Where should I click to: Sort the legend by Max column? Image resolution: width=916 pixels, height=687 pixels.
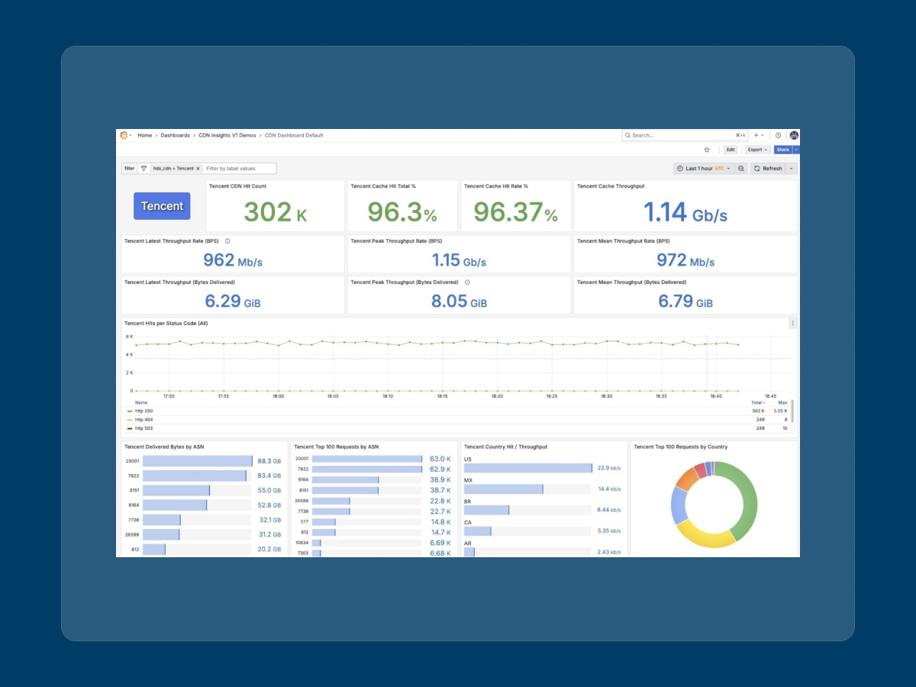782,402
